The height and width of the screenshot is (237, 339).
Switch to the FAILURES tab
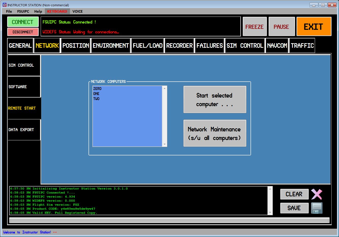coord(209,45)
